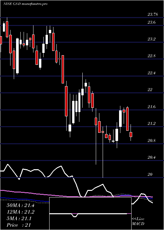
Task: Click the 5MA : 21.1 readout
Action: coord(19,218)
